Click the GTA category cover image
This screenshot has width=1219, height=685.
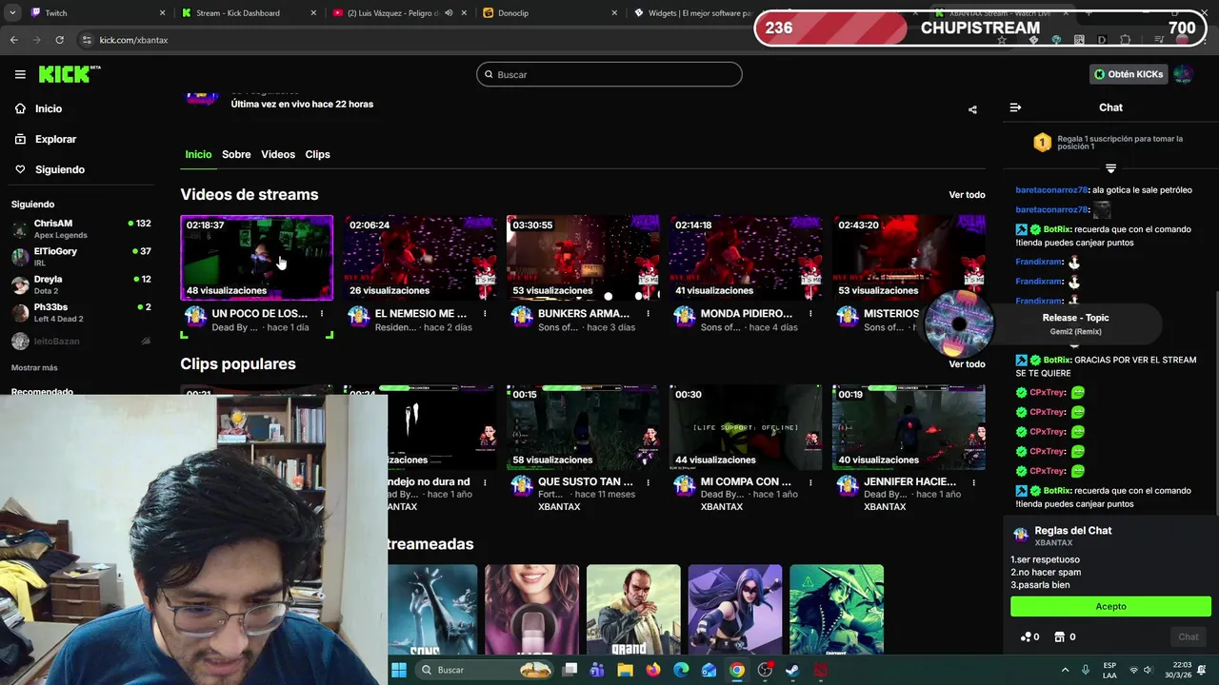coord(633,610)
